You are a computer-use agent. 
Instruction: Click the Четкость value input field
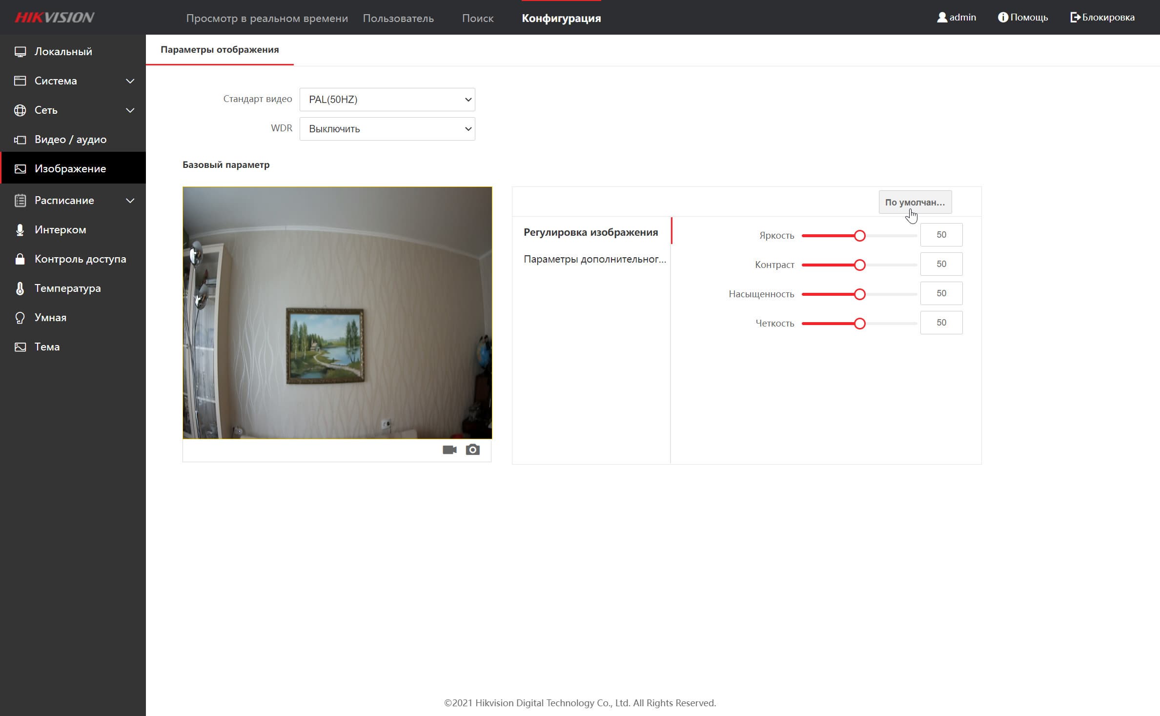(x=941, y=323)
